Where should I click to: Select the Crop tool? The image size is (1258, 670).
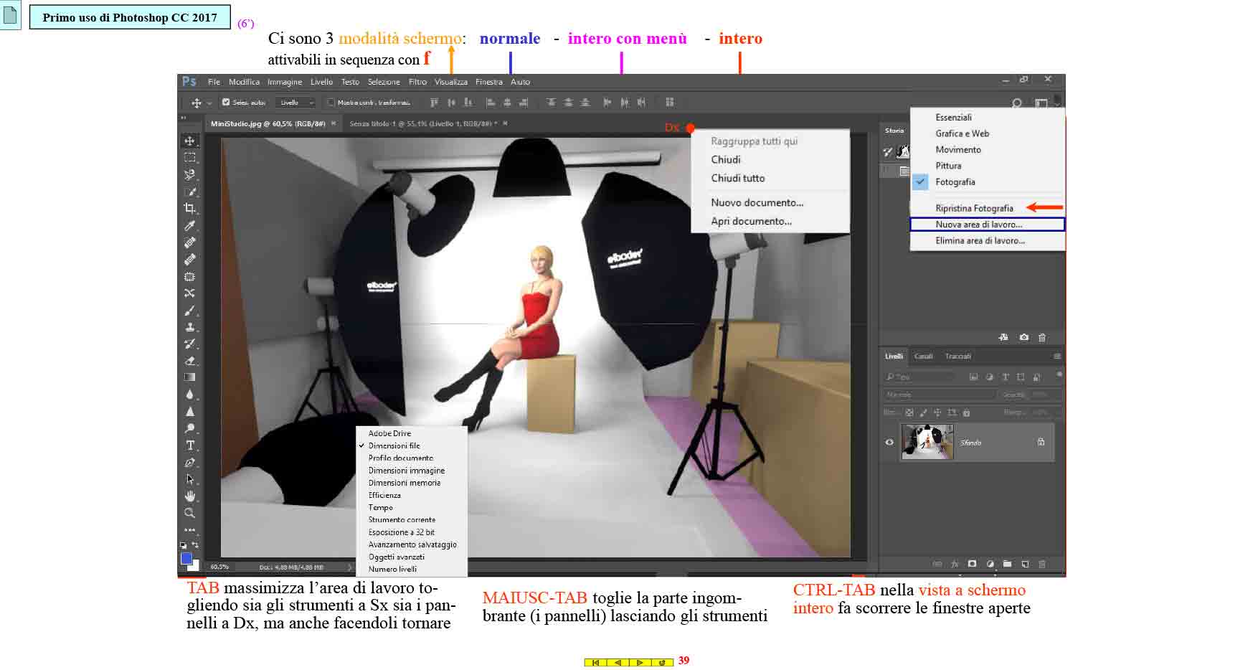pyautogui.click(x=189, y=209)
